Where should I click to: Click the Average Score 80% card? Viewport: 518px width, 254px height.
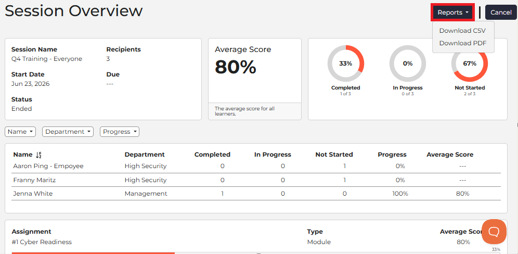[x=255, y=79]
